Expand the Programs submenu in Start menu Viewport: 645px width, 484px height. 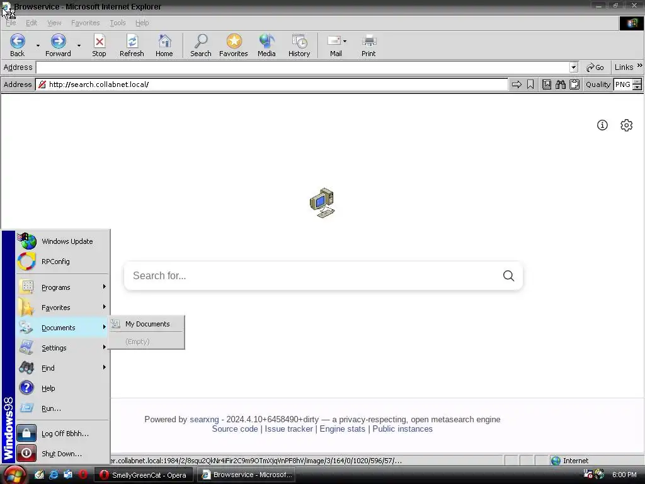coord(62,287)
